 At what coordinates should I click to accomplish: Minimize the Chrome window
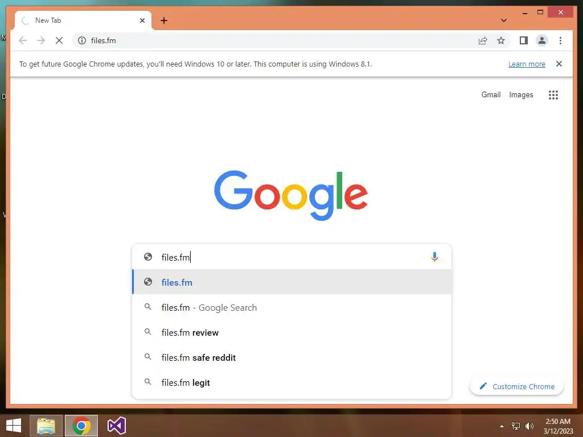coord(524,13)
